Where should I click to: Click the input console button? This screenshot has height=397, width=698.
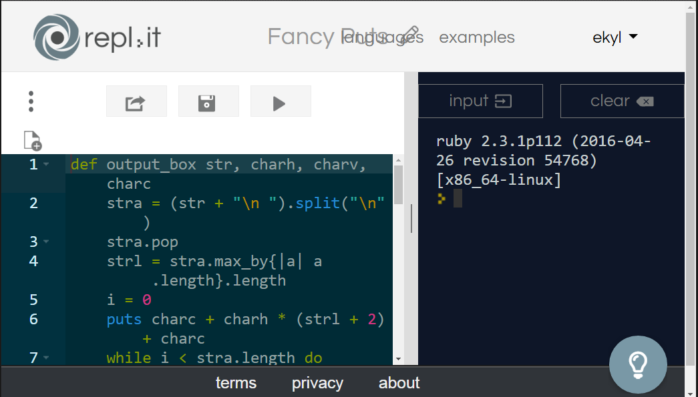pos(480,101)
